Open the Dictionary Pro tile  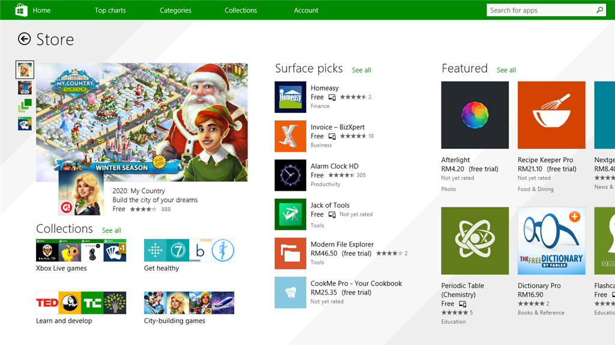[551, 241]
